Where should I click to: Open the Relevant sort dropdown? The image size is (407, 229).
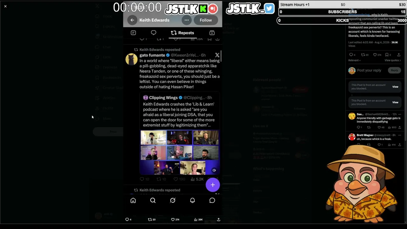355,60
